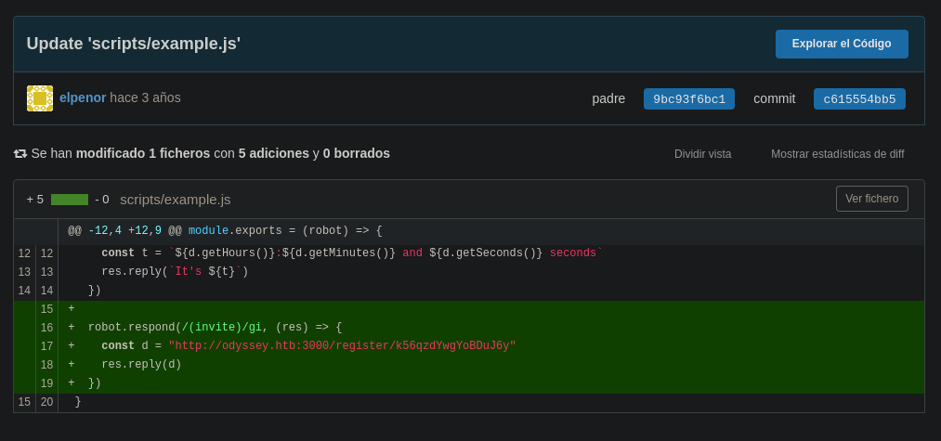941x441 pixels.
Task: Click the odyssey.htb register URL string
Action: 341,346
